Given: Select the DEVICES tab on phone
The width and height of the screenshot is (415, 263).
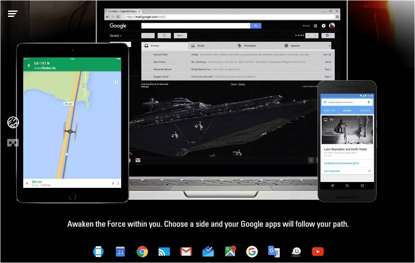Looking at the screenshot, I should 347,111.
